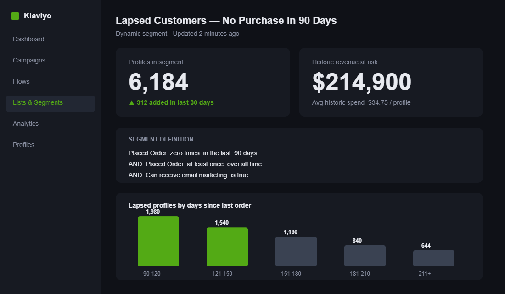The image size is (505, 294).
Task: Open the Profiles section
Action: pyautogui.click(x=23, y=145)
